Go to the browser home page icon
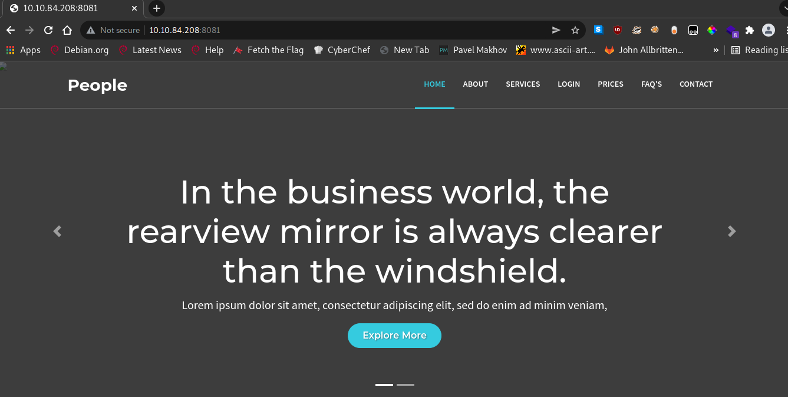 click(67, 30)
